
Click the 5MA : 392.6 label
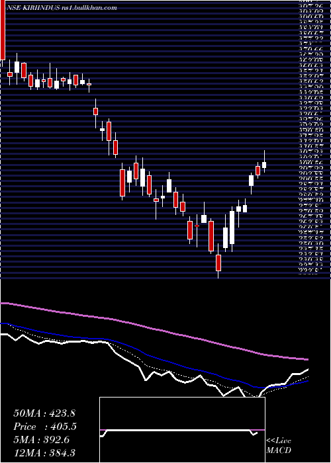point(41,440)
